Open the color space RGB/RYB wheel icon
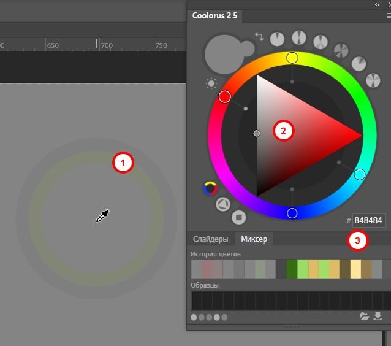 click(x=210, y=188)
